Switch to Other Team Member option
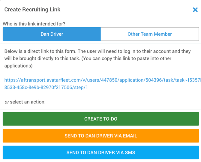The width and height of the screenshot is (201, 162). [149, 34]
